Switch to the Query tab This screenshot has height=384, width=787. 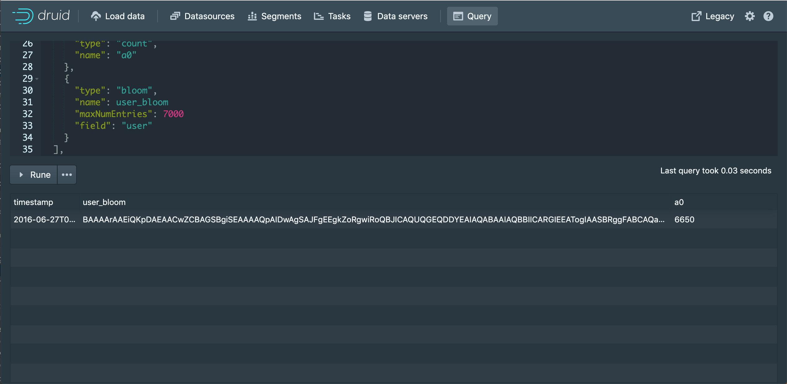472,16
